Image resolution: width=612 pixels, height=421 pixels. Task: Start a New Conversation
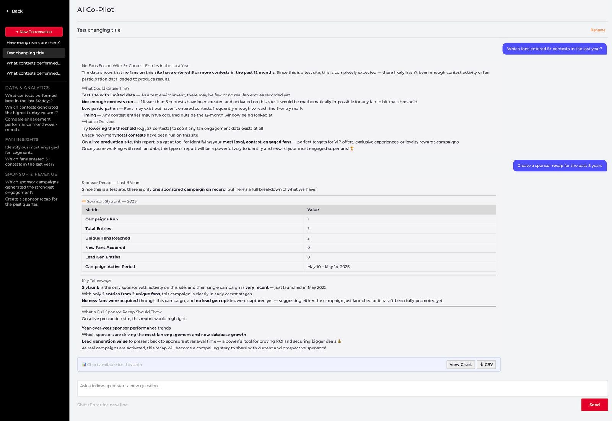[x=34, y=32]
